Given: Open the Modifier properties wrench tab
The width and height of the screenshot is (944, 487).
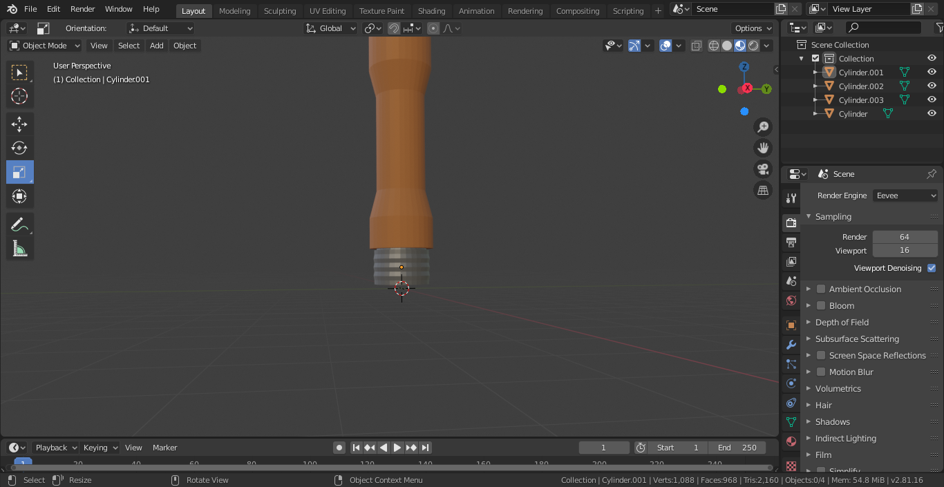Looking at the screenshot, I should [x=791, y=345].
